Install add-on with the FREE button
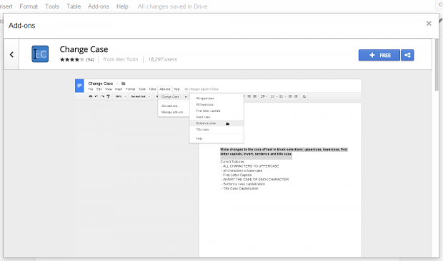 click(379, 55)
